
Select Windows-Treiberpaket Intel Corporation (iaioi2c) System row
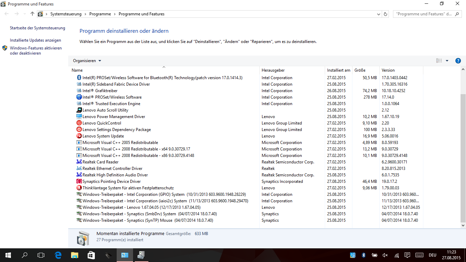click(246, 201)
